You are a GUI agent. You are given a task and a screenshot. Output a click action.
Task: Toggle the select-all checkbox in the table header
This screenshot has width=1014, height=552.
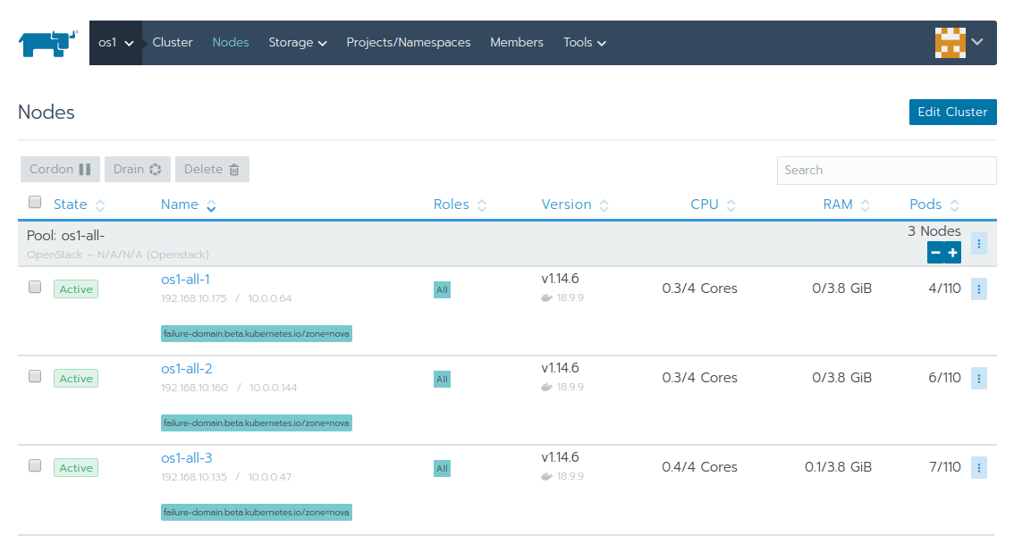(35, 202)
